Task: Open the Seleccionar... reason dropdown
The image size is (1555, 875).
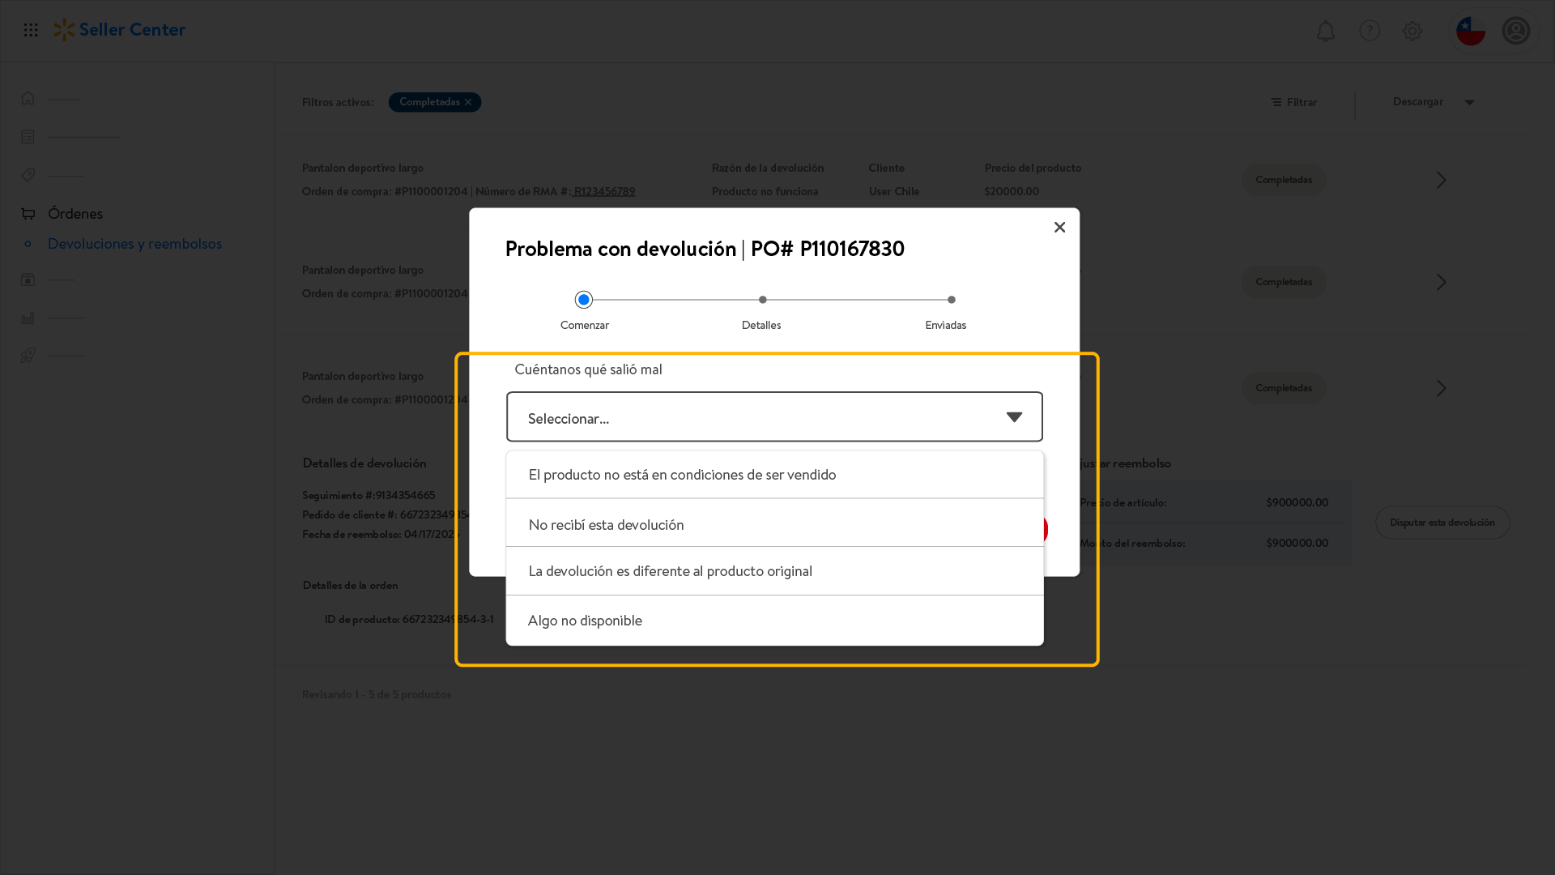Action: (774, 417)
